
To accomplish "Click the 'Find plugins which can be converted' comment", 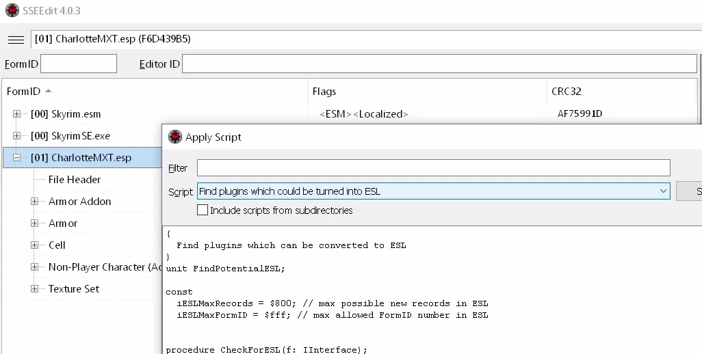I will [x=291, y=245].
